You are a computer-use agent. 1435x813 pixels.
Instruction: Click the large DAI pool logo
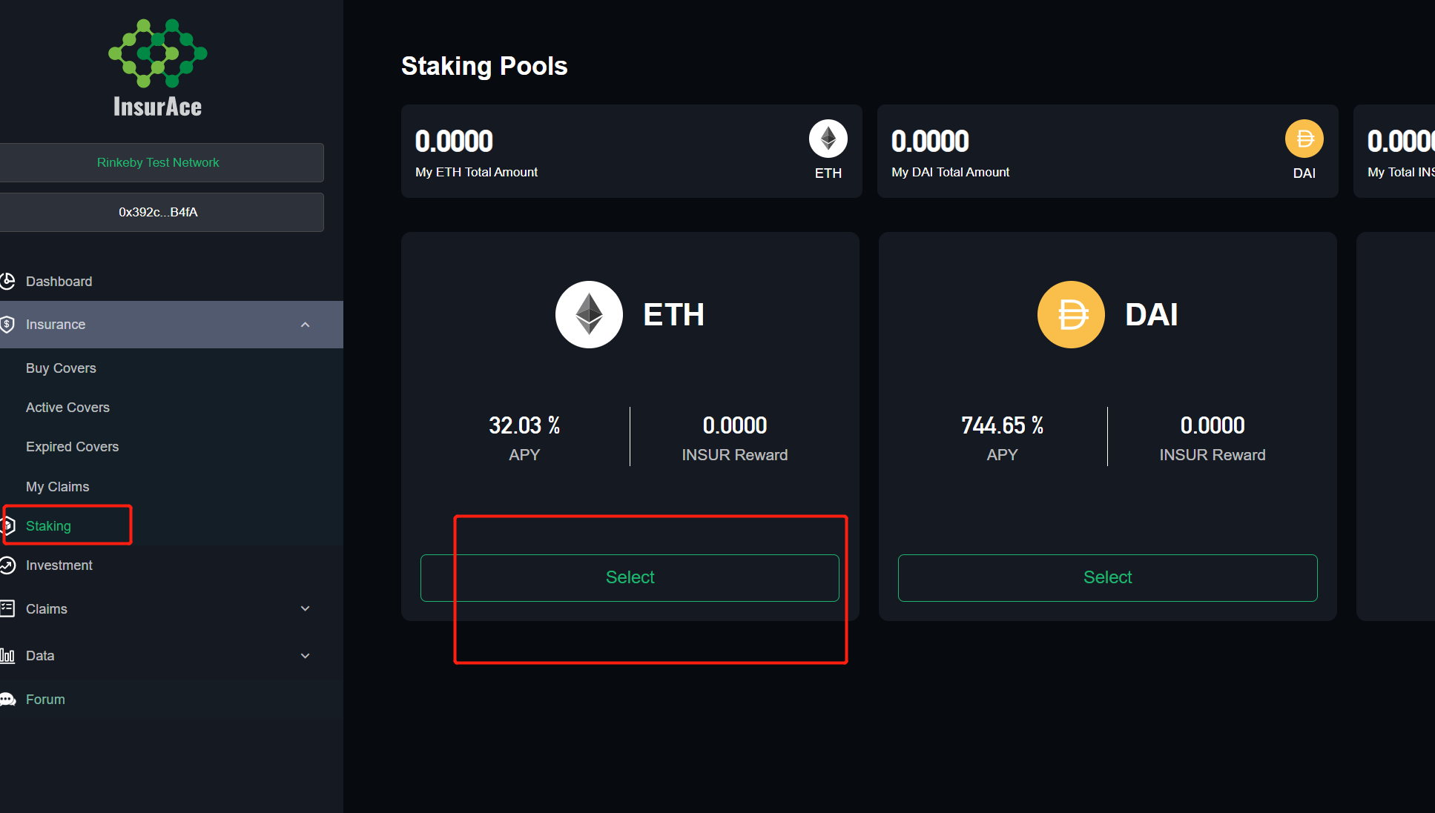point(1071,314)
